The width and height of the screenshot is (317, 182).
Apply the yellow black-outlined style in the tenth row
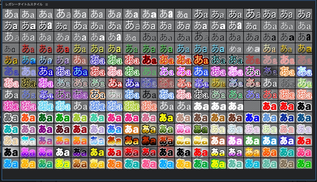click(166, 117)
